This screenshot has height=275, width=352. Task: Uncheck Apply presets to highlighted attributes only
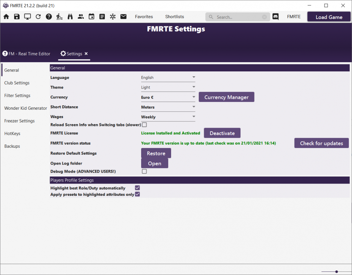pyautogui.click(x=137, y=194)
